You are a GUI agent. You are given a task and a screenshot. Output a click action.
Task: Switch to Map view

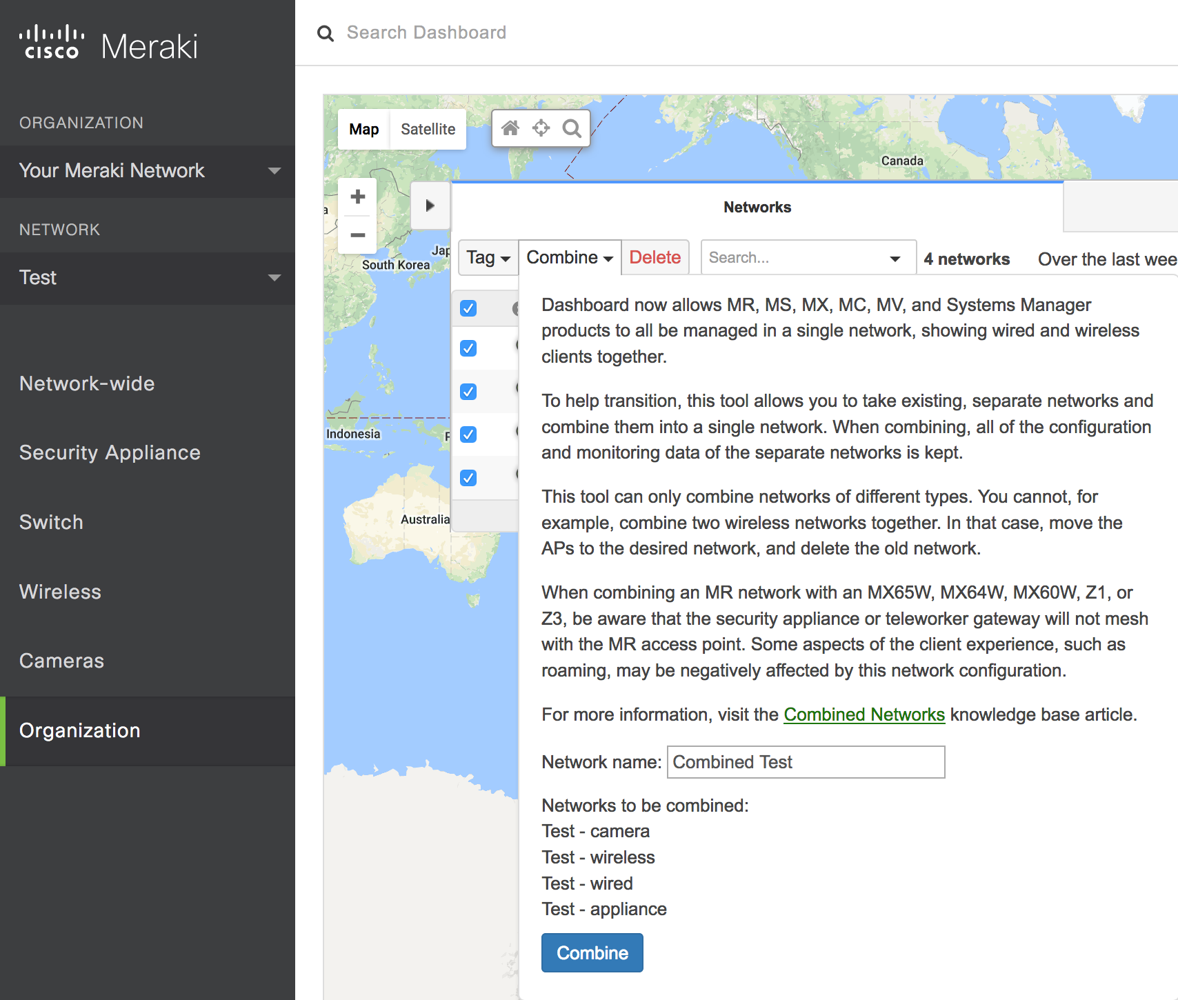coord(364,130)
